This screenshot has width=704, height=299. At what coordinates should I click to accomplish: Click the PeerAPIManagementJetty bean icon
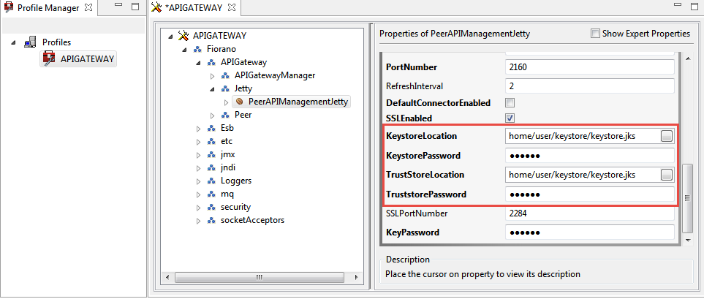(239, 102)
